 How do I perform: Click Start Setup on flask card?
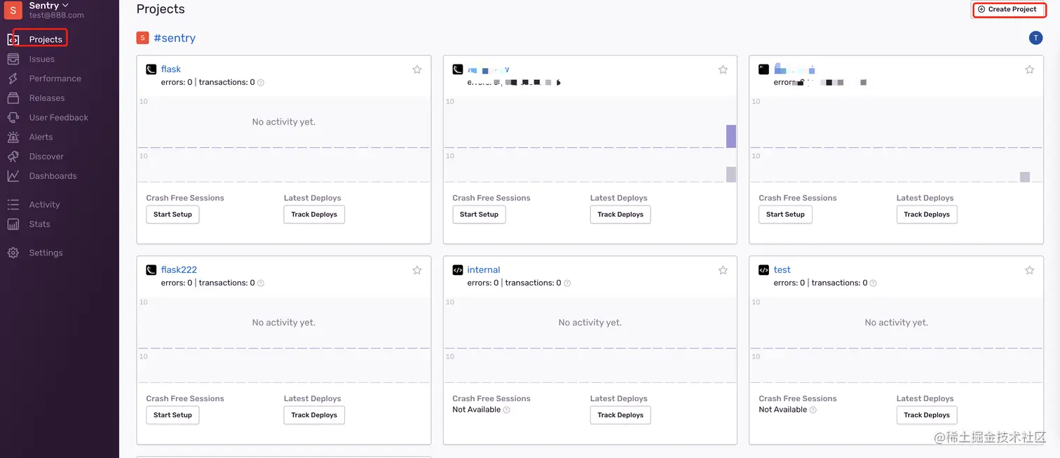[172, 215]
